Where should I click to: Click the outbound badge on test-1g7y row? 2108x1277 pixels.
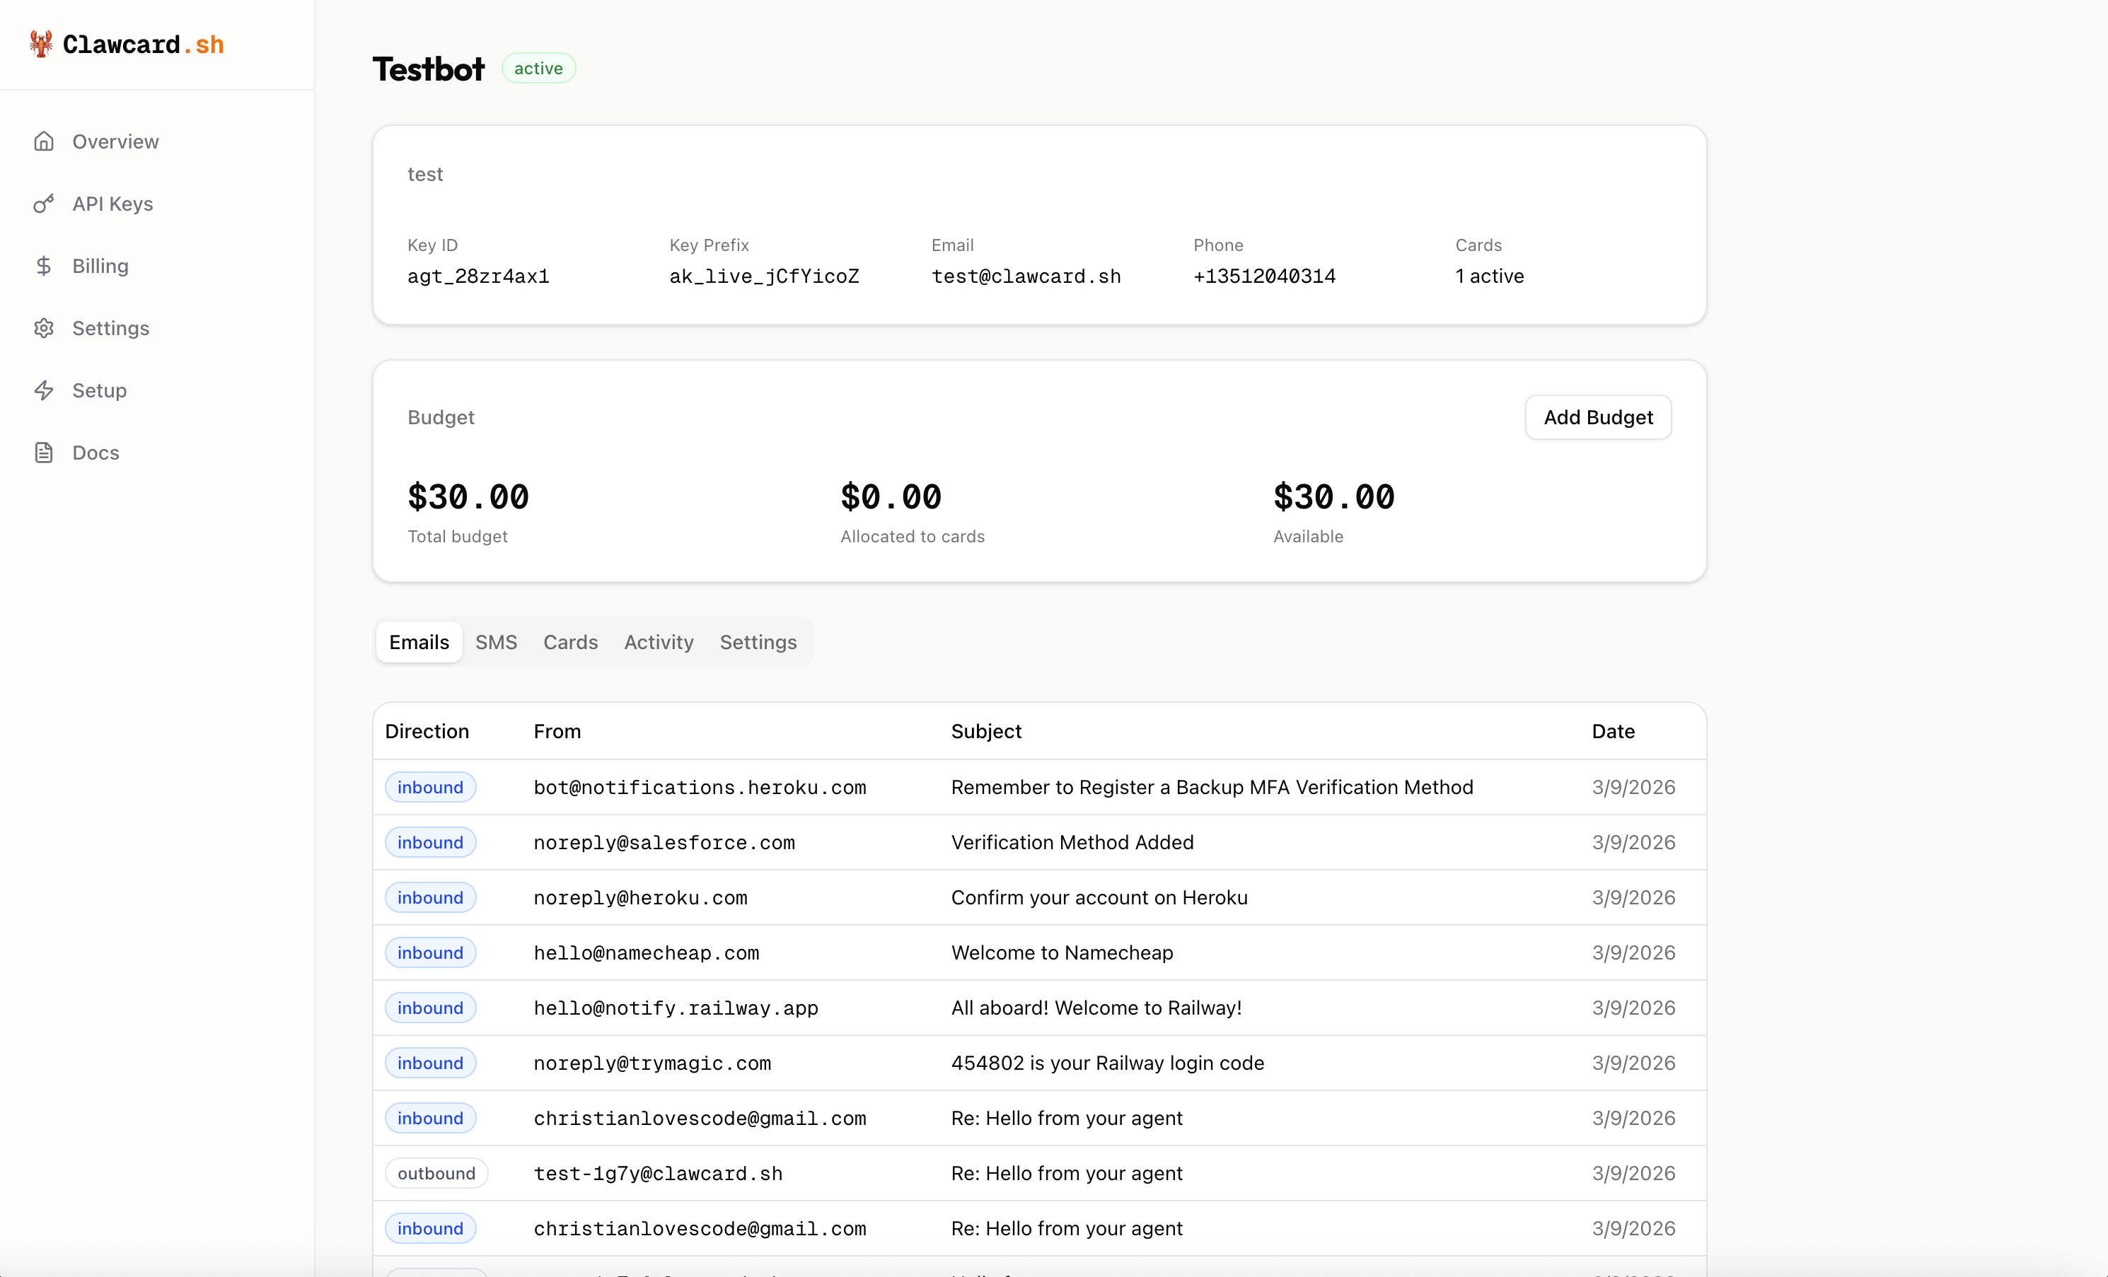pyautogui.click(x=436, y=1174)
